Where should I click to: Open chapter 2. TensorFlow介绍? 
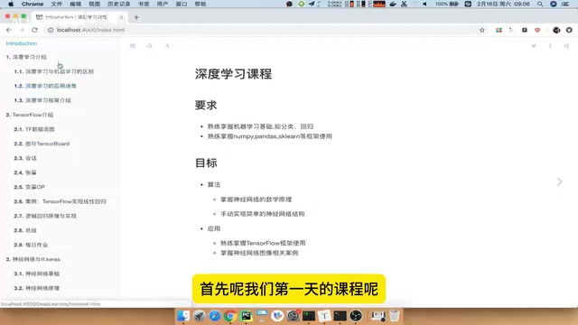click(x=30, y=115)
